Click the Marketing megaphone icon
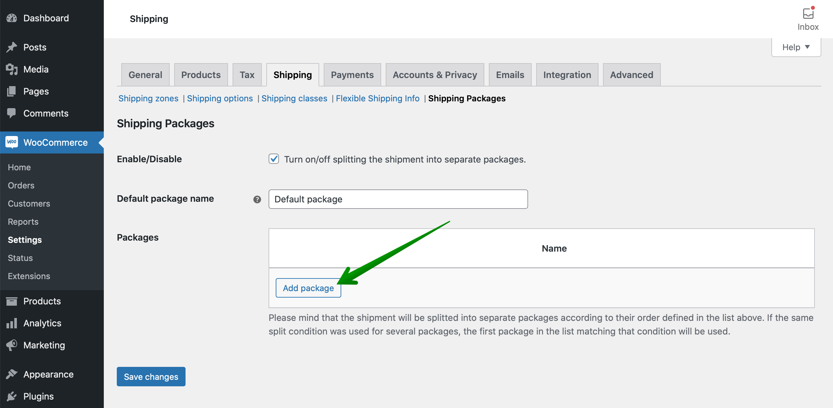This screenshot has width=833, height=408. 12,345
